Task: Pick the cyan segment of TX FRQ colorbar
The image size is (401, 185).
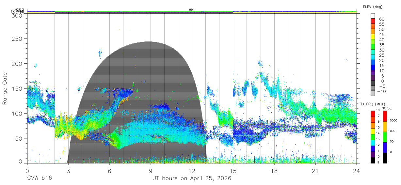Action: [x=373, y=143]
